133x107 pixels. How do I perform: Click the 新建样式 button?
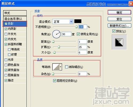(119, 26)
